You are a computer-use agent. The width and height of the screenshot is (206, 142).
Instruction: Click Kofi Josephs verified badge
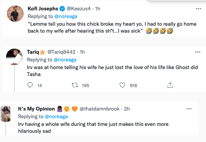pyautogui.click(x=62, y=9)
